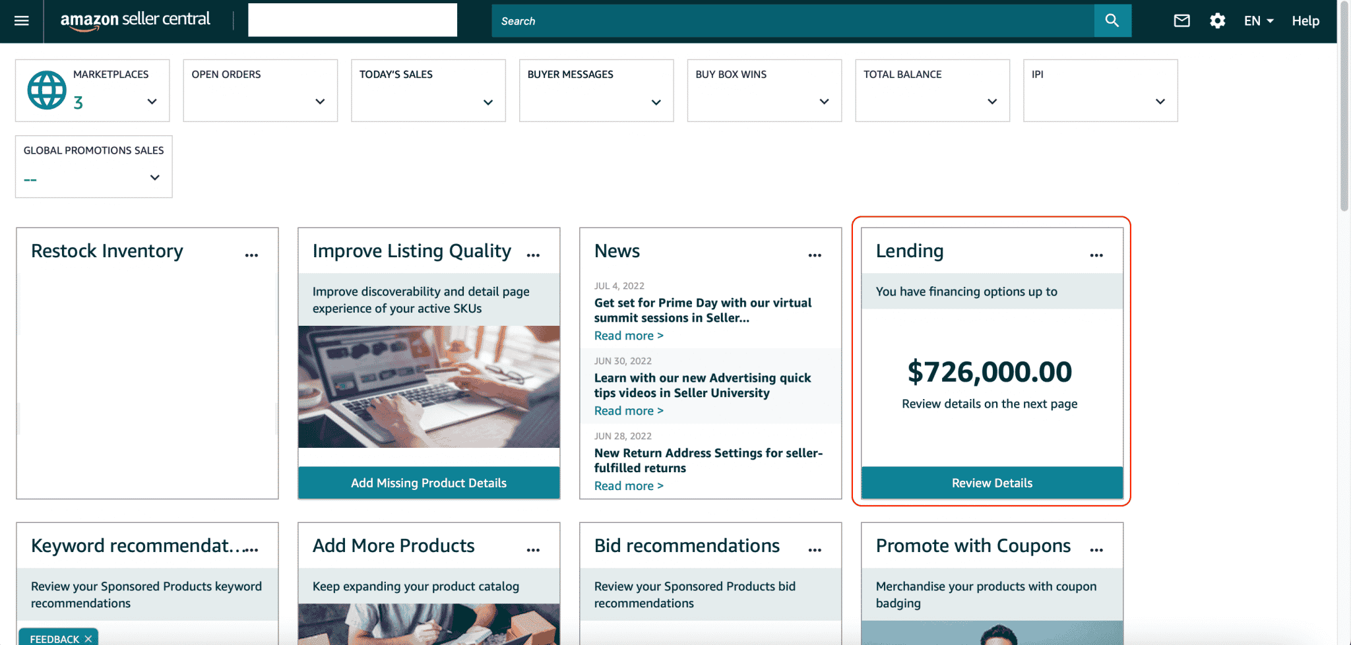The image size is (1351, 645).
Task: Click the $726,000.00 financing amount
Action: (990, 372)
